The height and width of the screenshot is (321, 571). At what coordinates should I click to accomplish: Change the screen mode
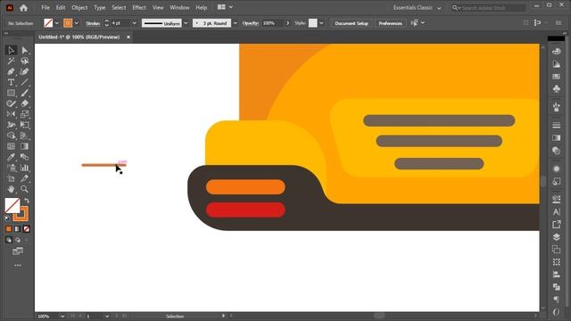(x=18, y=251)
